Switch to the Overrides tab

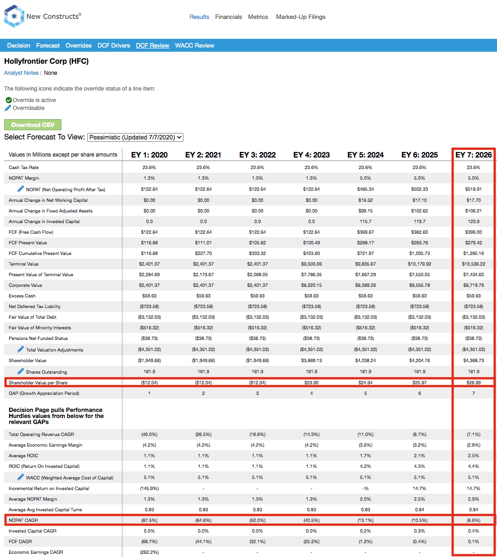pos(79,45)
